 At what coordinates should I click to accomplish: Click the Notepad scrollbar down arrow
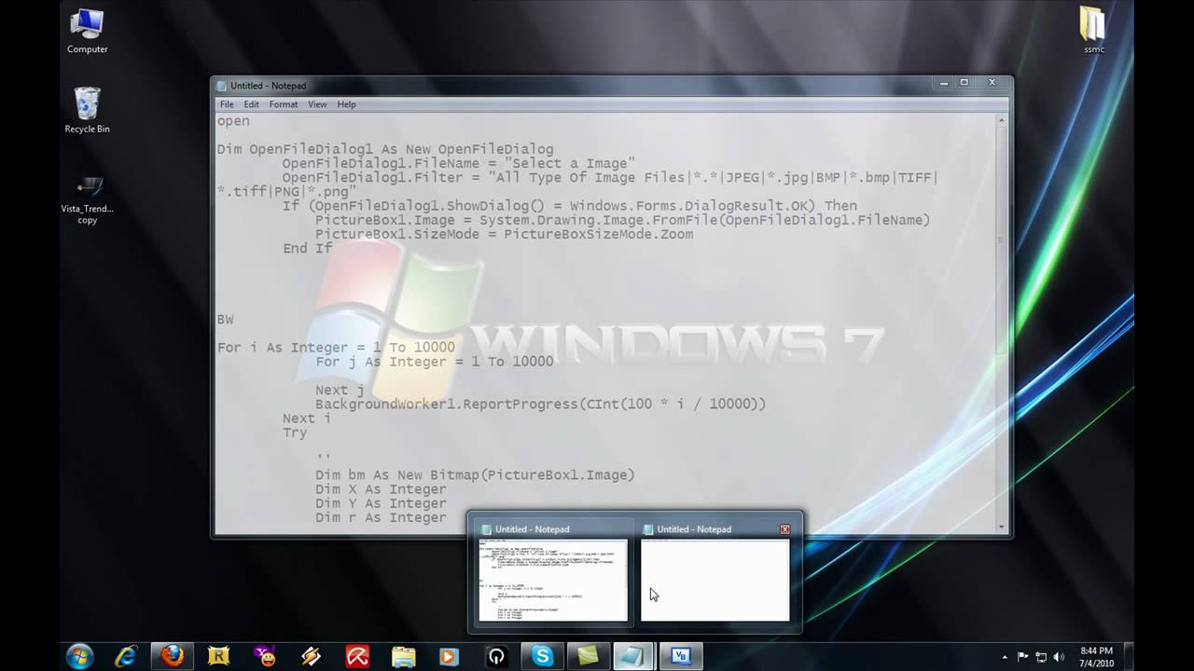1002,527
